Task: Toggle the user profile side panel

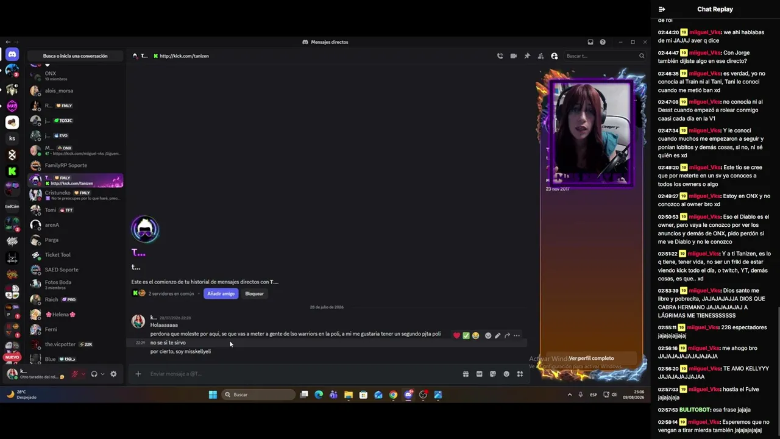Action: coord(554,56)
